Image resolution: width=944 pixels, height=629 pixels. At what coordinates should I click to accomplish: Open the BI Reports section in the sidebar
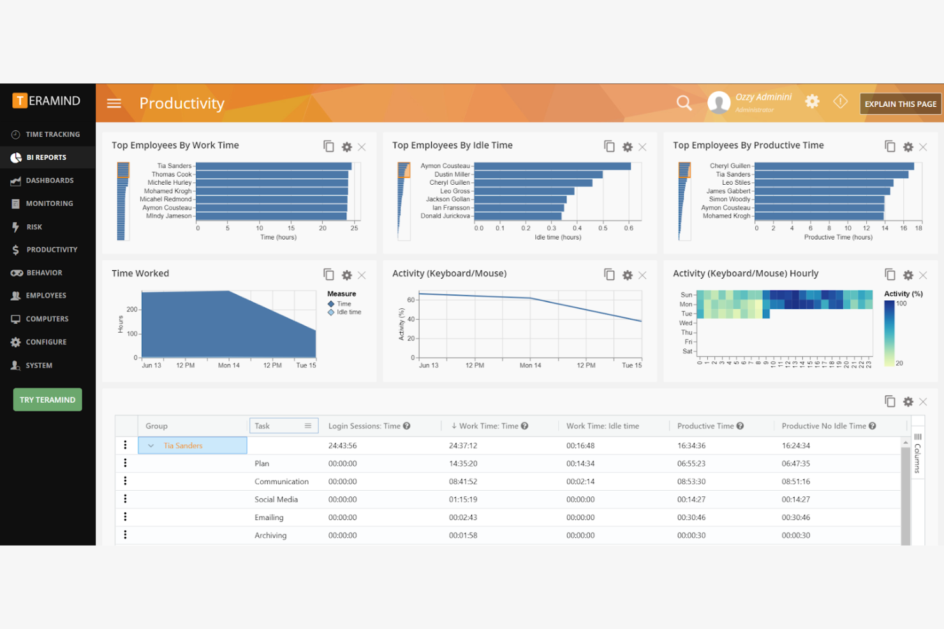pos(46,157)
